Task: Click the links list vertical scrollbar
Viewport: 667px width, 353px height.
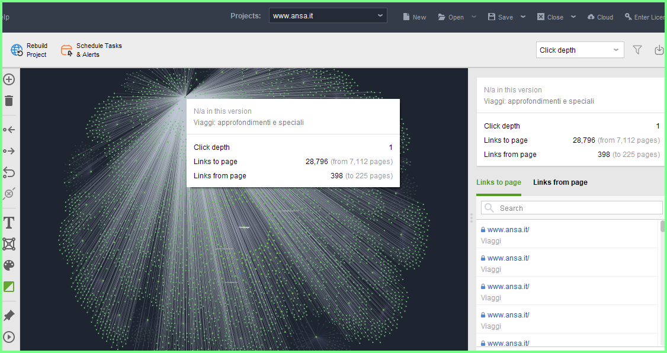Action: (662, 226)
